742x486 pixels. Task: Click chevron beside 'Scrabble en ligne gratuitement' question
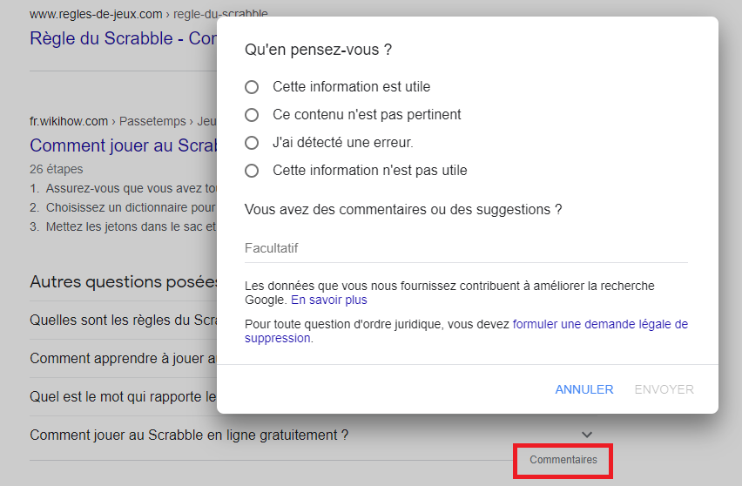click(x=587, y=435)
